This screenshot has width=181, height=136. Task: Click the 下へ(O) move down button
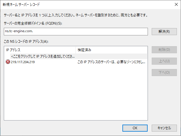pyautogui.click(x=164, y=73)
